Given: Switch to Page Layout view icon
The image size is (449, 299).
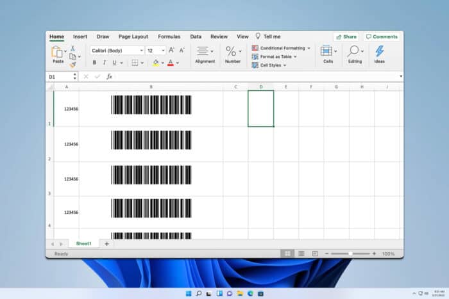Looking at the screenshot, I should (x=301, y=254).
